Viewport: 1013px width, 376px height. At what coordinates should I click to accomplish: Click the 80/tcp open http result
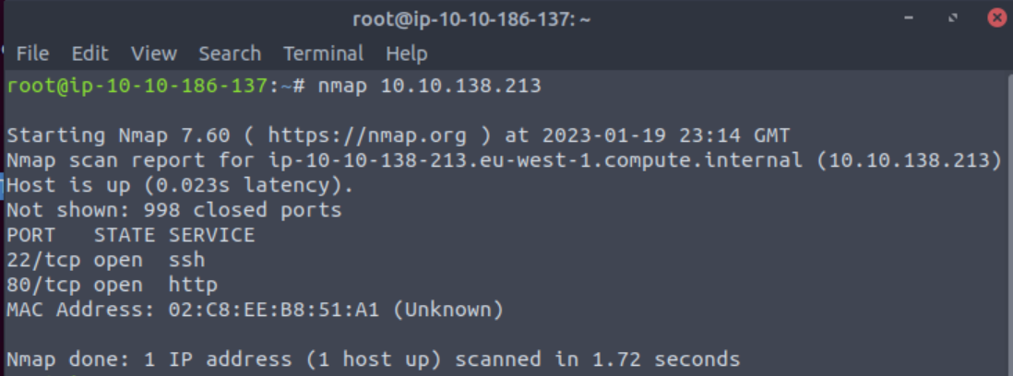112,286
